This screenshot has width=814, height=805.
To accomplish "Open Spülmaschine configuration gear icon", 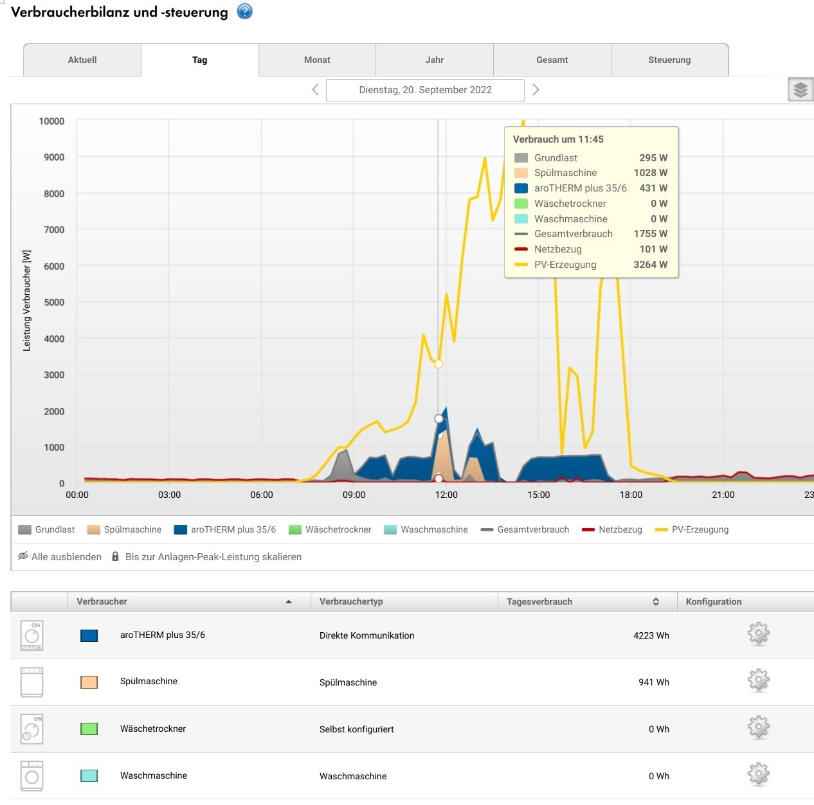I will click(758, 680).
